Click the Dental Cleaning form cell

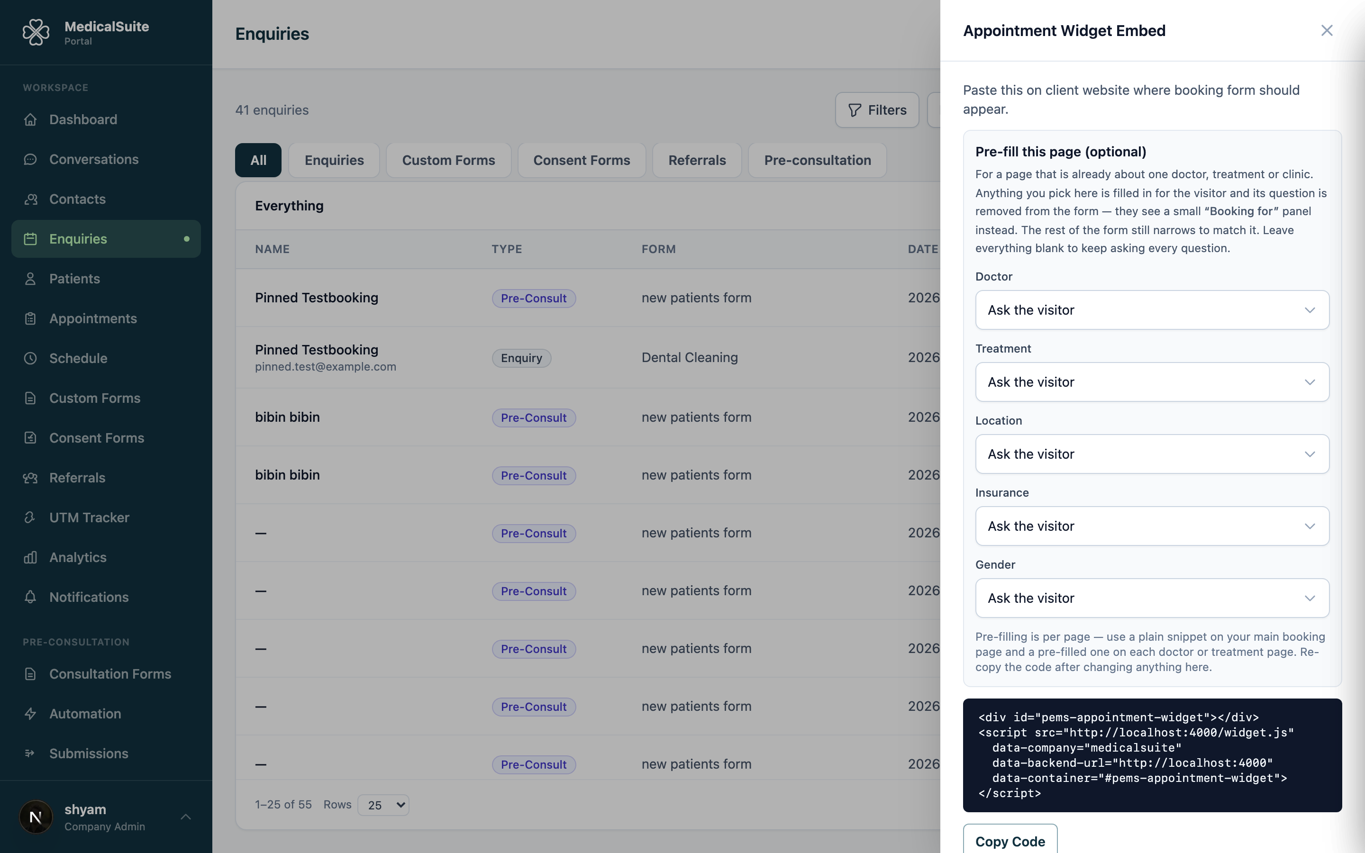[689, 358]
